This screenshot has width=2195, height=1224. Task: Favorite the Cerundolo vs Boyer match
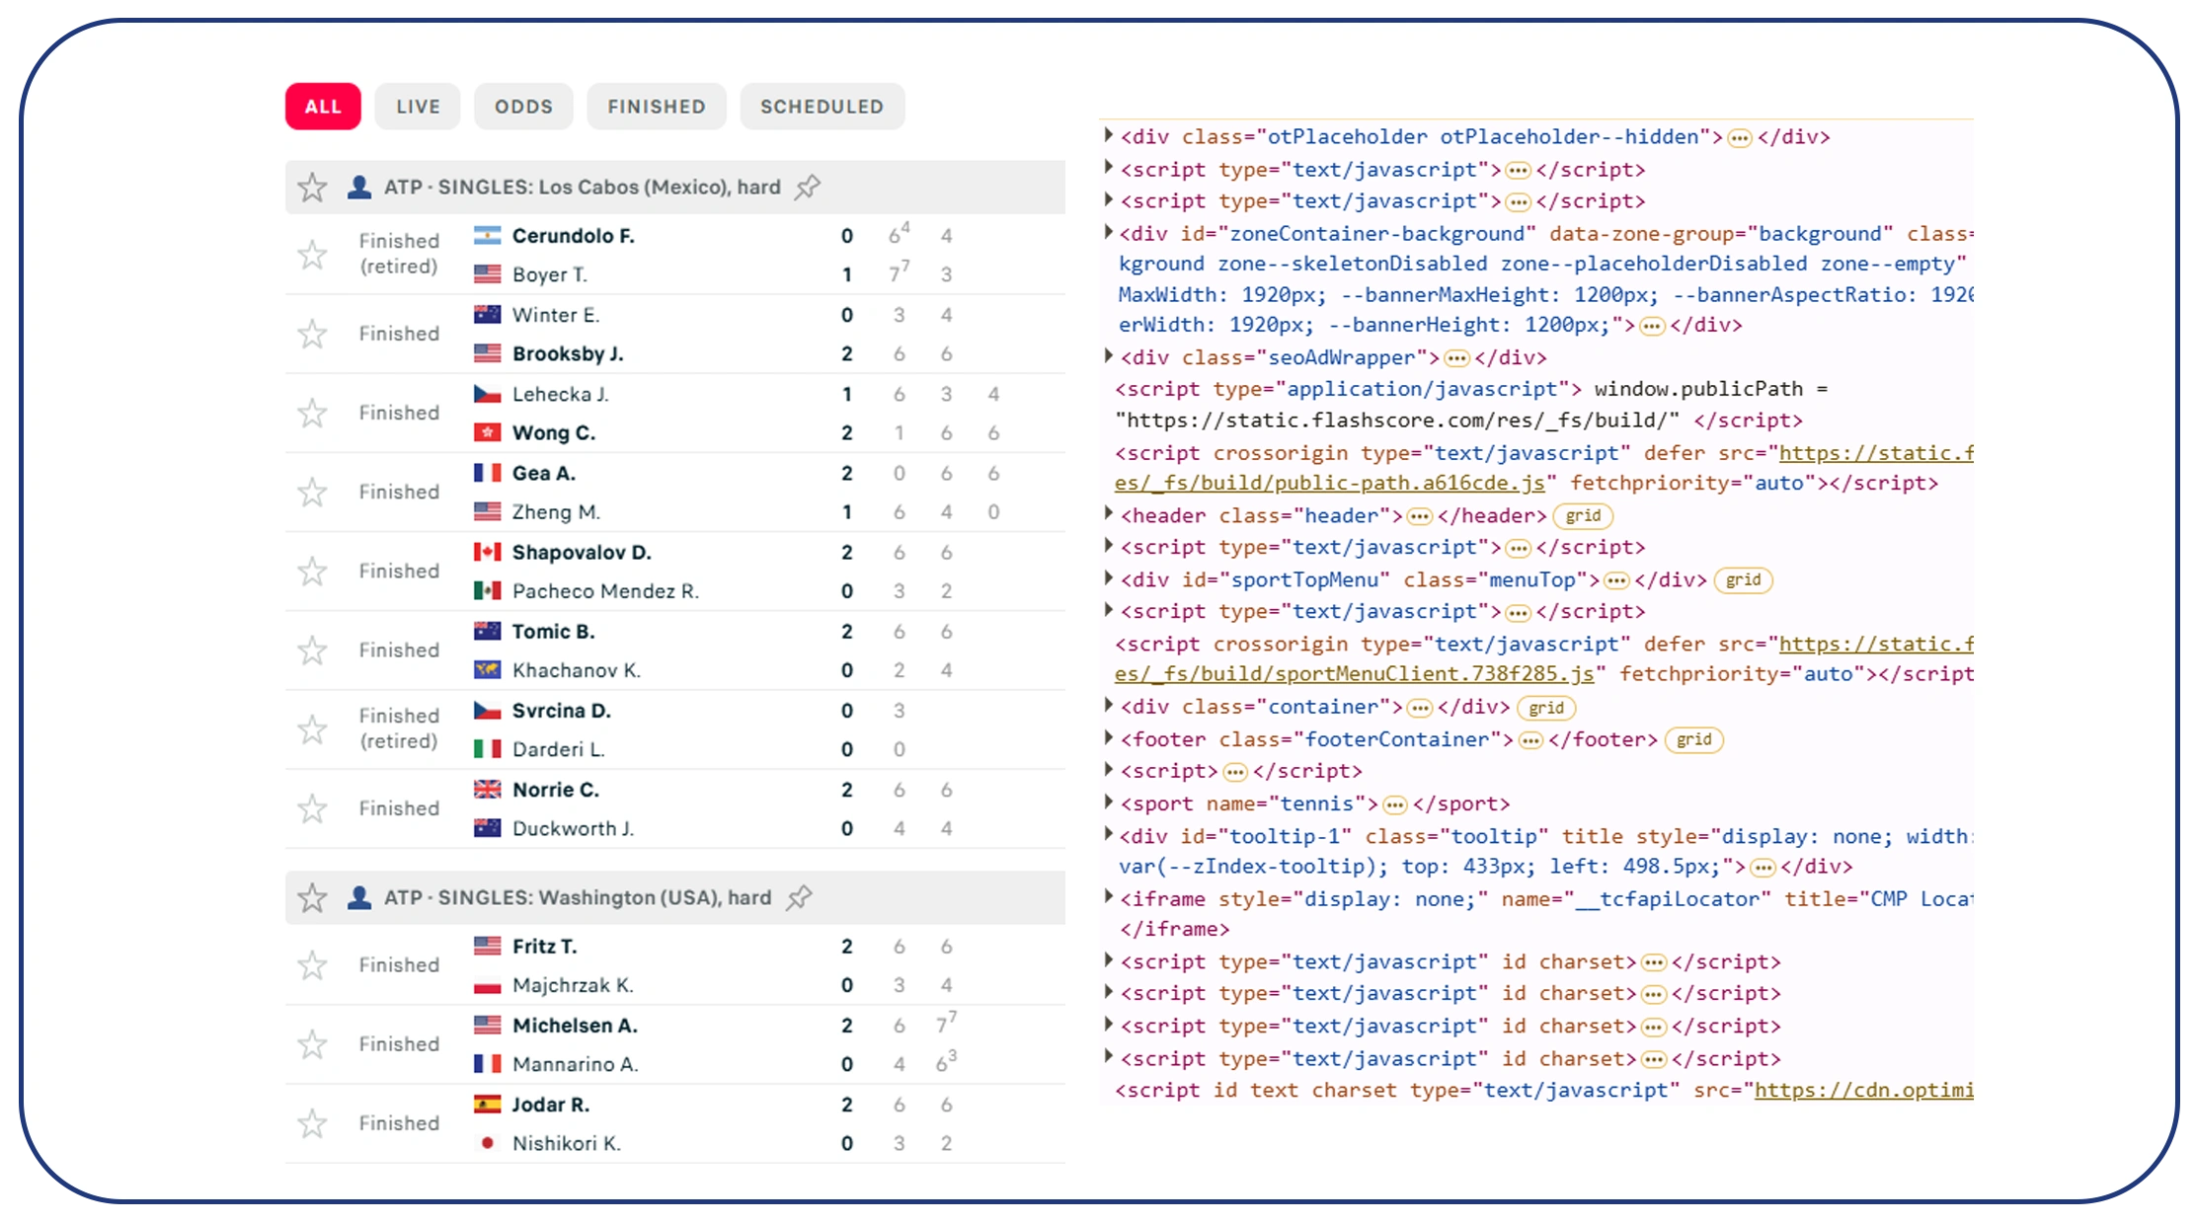point(312,255)
